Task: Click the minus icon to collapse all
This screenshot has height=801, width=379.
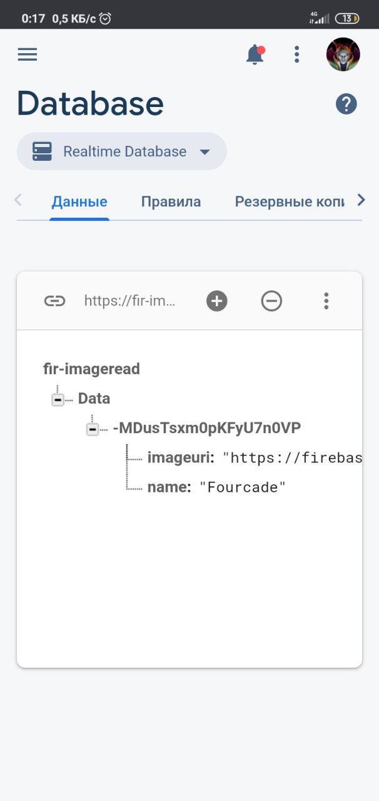Action: (271, 301)
